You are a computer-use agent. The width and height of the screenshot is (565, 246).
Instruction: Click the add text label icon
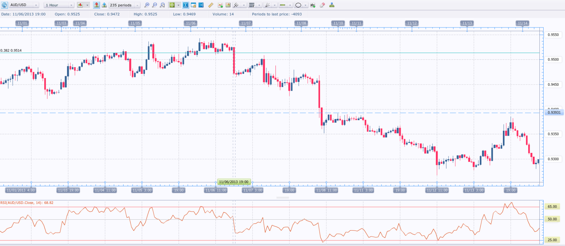pyautogui.click(x=313, y=5)
